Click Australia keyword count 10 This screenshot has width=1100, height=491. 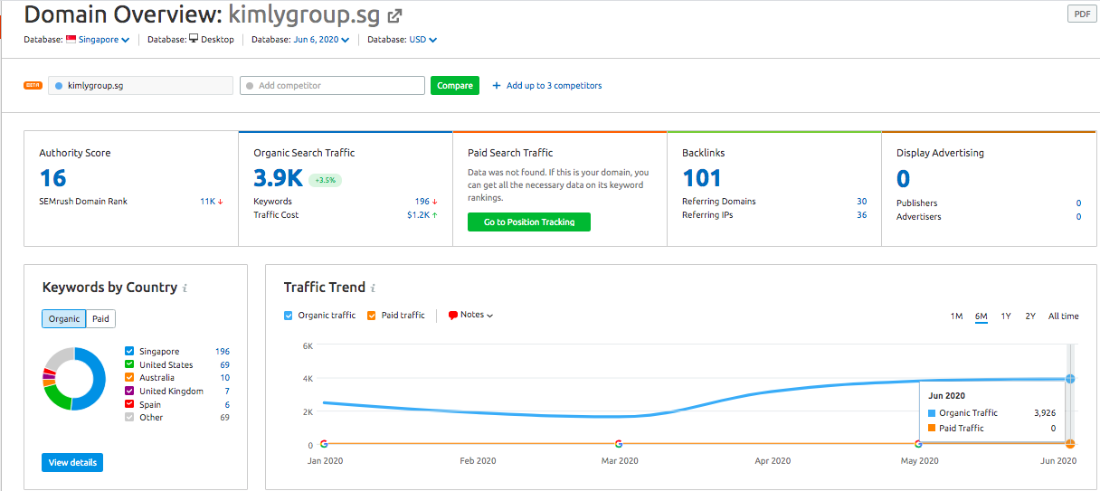[224, 378]
